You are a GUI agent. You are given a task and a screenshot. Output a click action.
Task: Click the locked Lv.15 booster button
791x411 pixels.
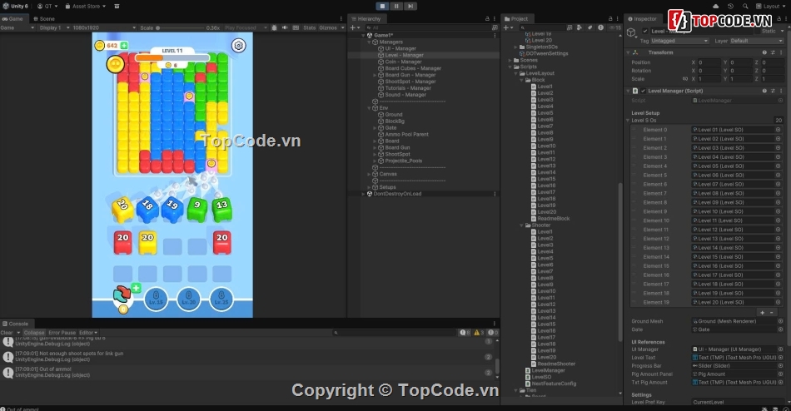click(156, 299)
